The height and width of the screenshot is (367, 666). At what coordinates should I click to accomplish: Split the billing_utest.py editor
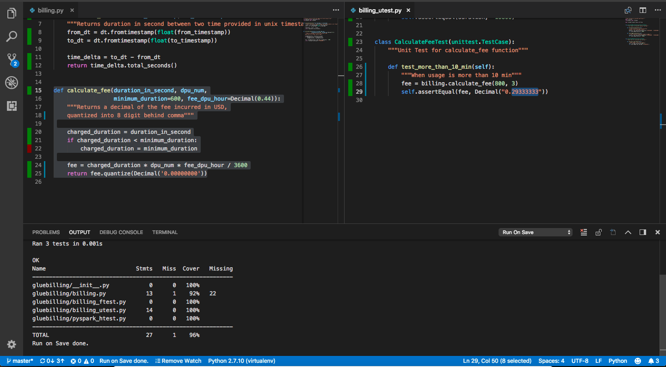point(643,10)
